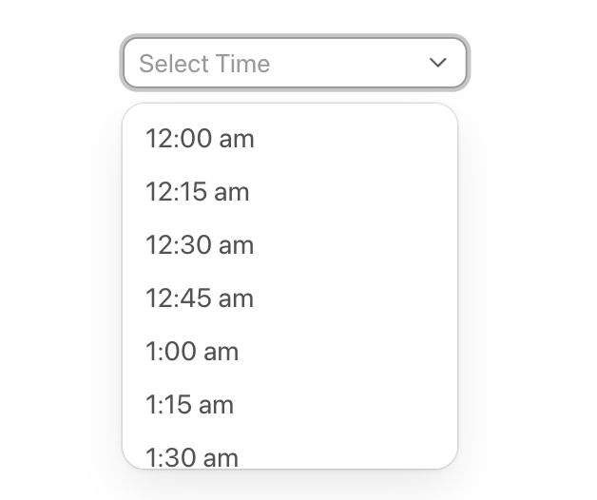Choose the time entry above 1:00 am
597x500 pixels.
(x=200, y=298)
